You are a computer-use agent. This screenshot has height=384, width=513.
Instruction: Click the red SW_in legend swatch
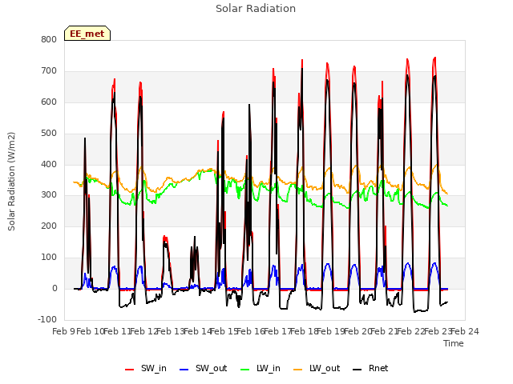130,370
